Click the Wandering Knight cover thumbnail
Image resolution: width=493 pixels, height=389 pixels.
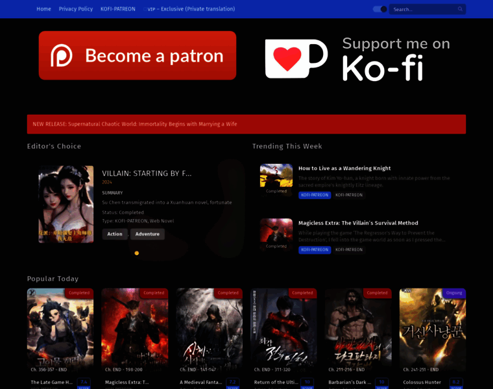point(276,180)
